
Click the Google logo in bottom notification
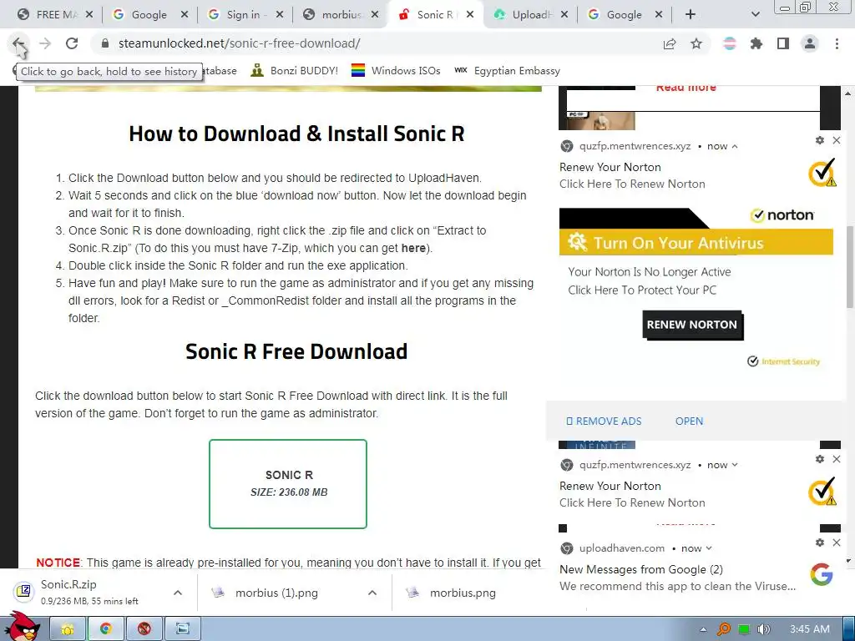822,574
